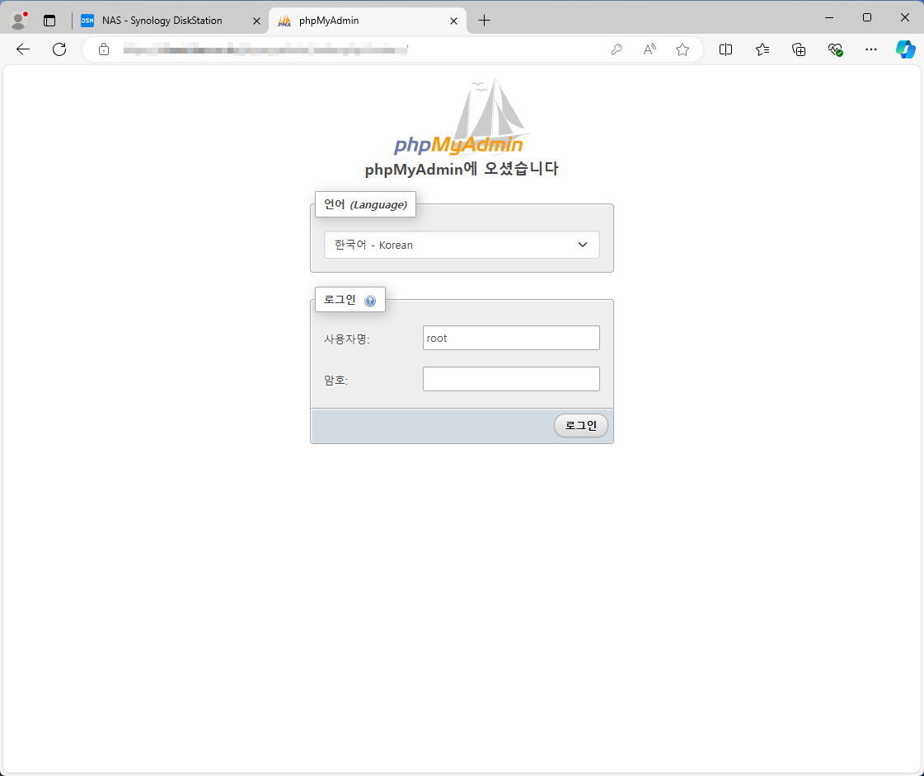Open Browser essentials heart icon
The width and height of the screenshot is (924, 776).
[835, 49]
